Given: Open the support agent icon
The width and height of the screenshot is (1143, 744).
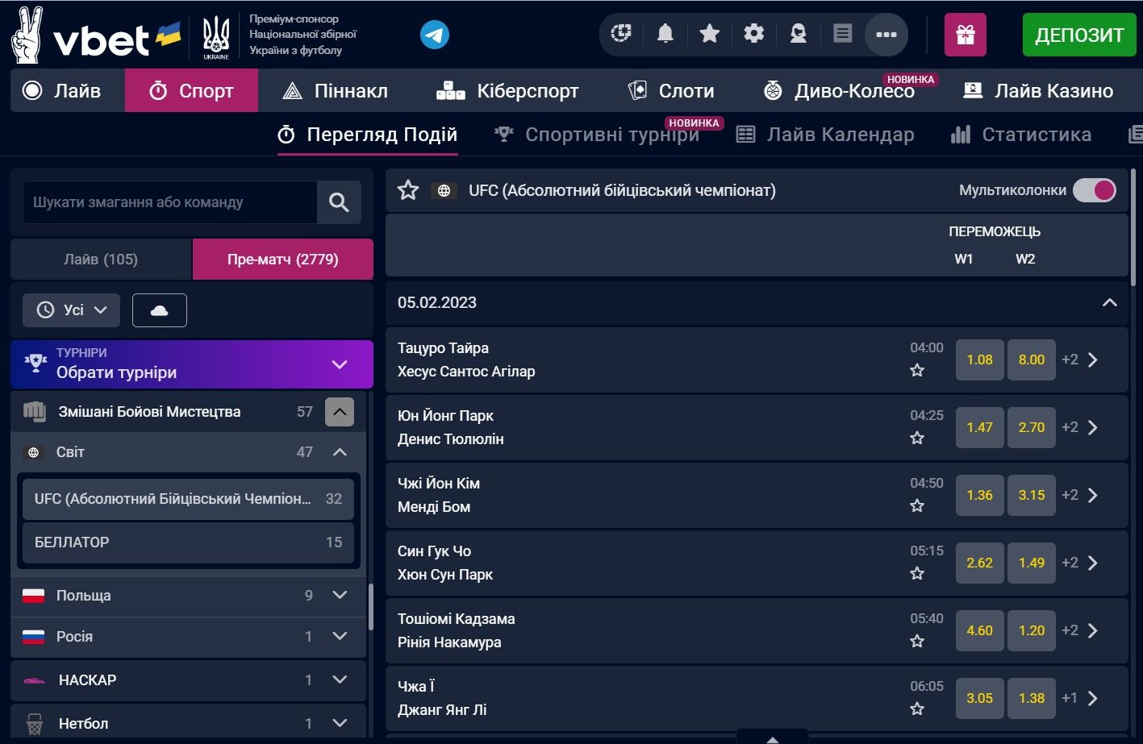Looking at the screenshot, I should [798, 33].
